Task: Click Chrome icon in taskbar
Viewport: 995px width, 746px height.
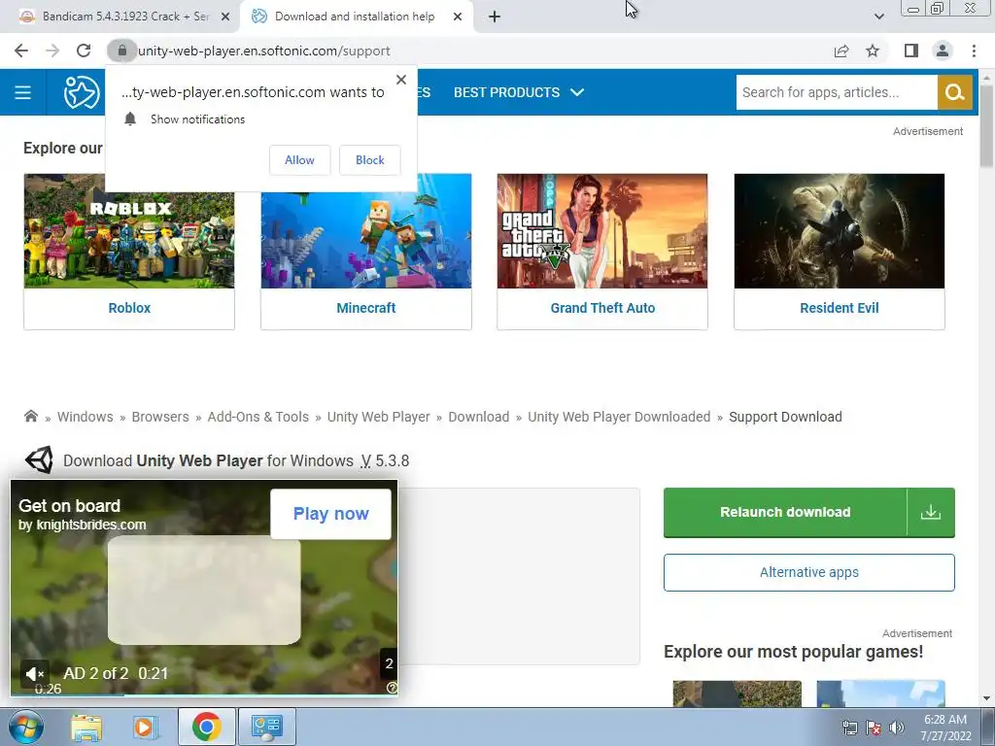Action: [x=206, y=727]
